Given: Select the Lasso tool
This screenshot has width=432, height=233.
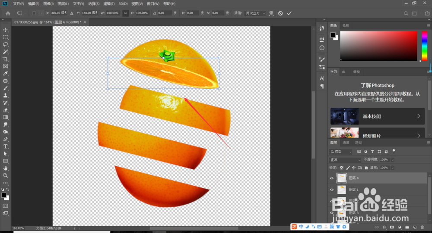Looking at the screenshot, I should (x=6, y=44).
